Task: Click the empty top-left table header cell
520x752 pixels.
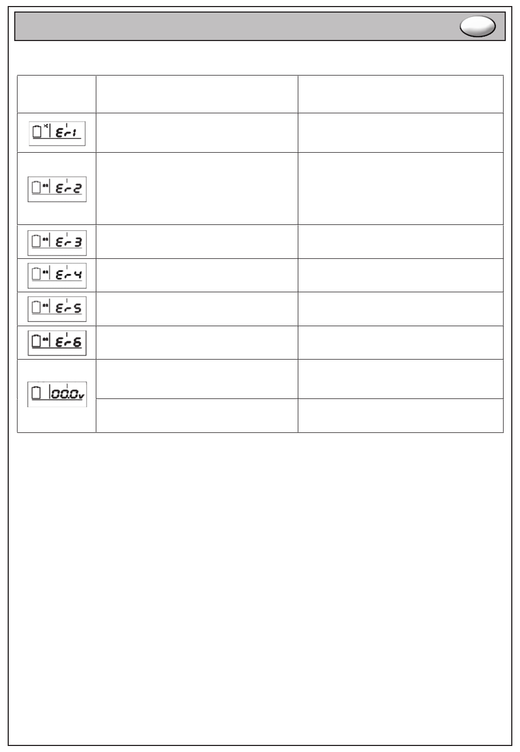Action: (57, 94)
